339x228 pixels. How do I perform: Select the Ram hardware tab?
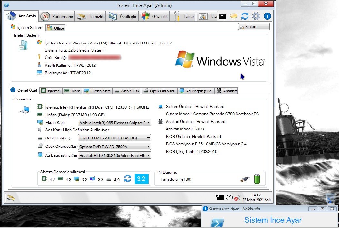tap(73, 91)
